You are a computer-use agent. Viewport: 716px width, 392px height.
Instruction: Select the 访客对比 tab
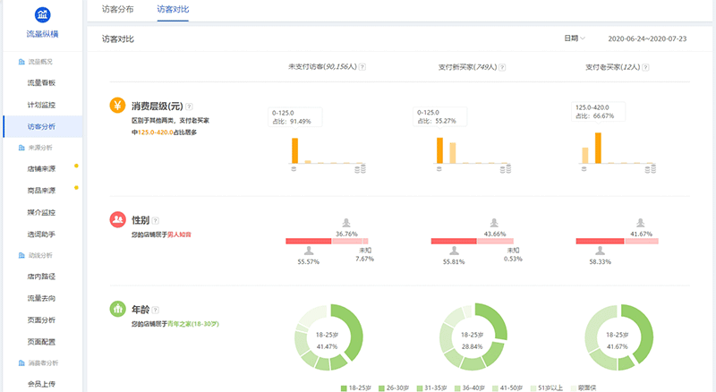[x=173, y=10]
